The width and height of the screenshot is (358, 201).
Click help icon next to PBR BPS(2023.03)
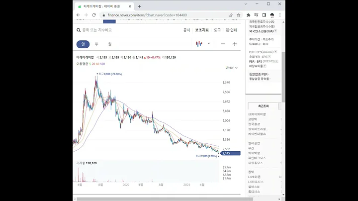tap(277, 61)
